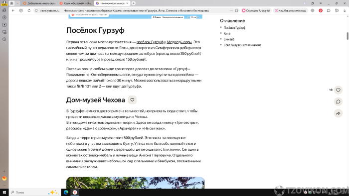This screenshot has height=196, width=349.
Task: Bookmark this page with the bookmark icon
Action: (x=236, y=10)
